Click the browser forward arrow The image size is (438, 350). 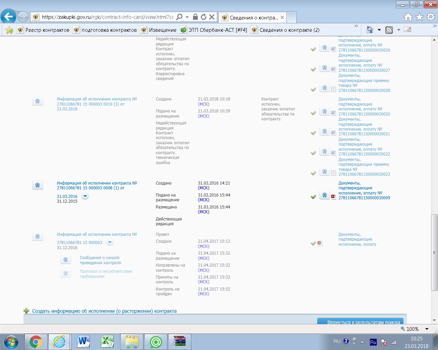pos(23,16)
